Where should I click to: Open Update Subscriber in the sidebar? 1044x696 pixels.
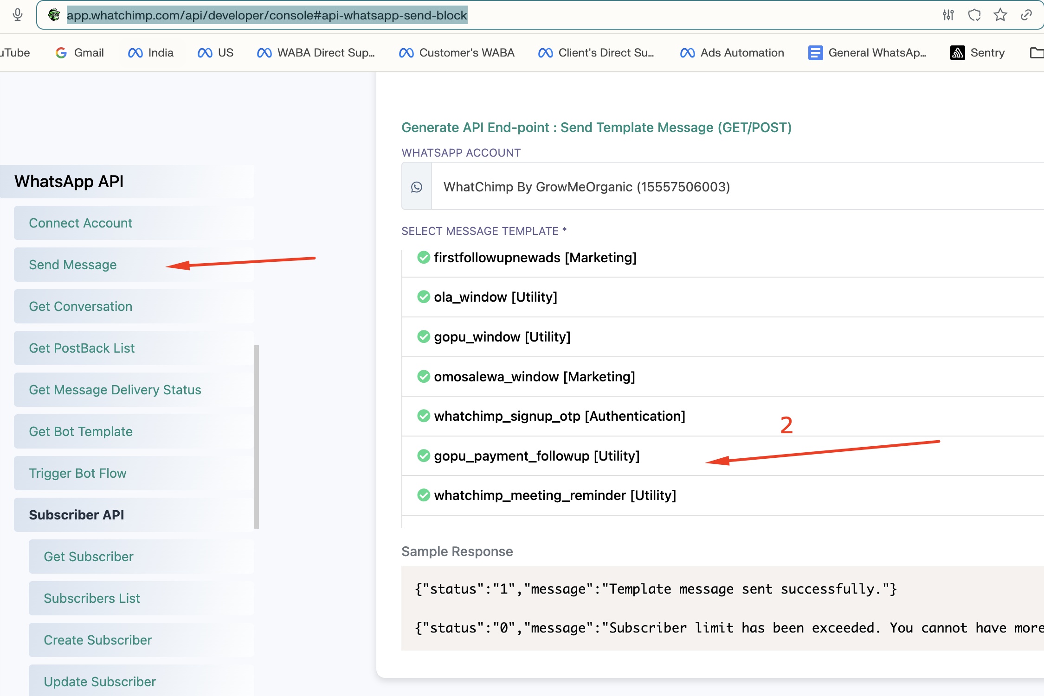click(x=142, y=680)
